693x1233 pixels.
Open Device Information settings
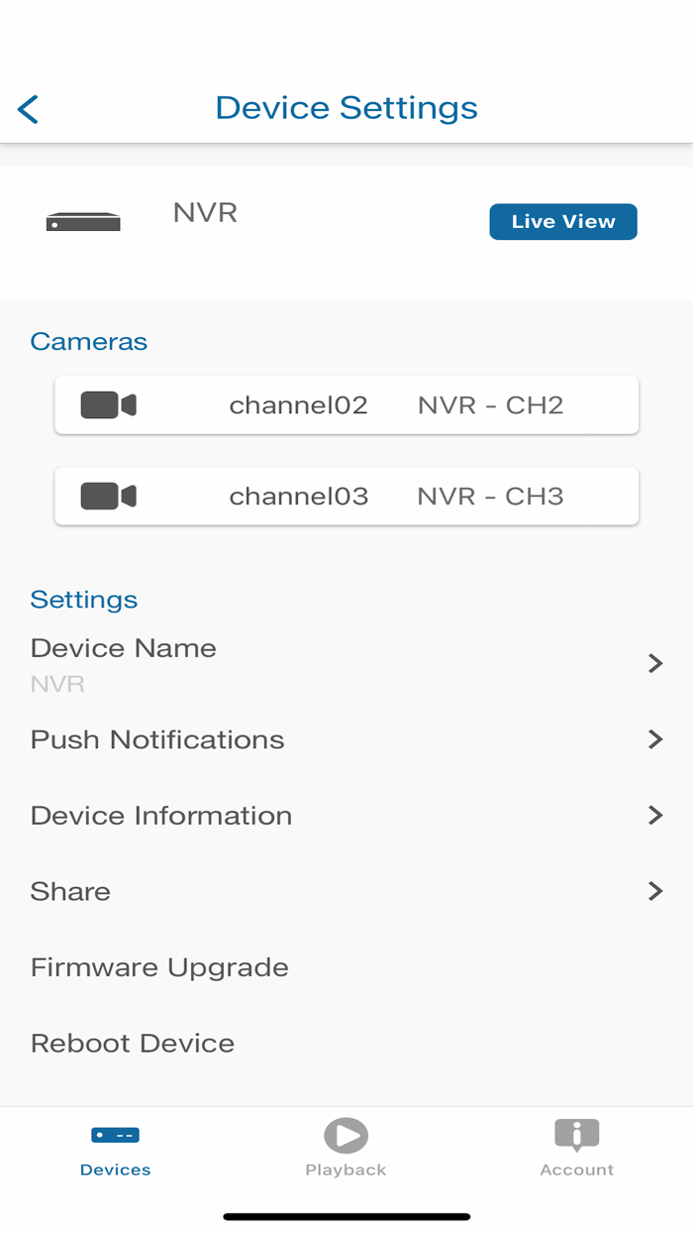[x=161, y=815]
